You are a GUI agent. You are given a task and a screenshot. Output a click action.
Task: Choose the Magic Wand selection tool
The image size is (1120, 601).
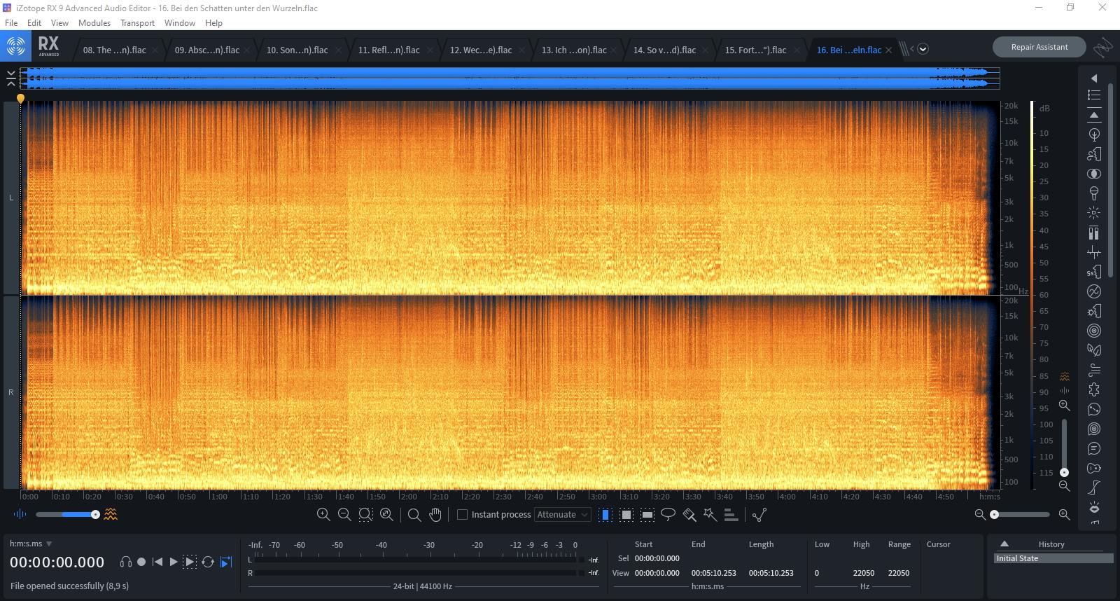pyautogui.click(x=710, y=515)
